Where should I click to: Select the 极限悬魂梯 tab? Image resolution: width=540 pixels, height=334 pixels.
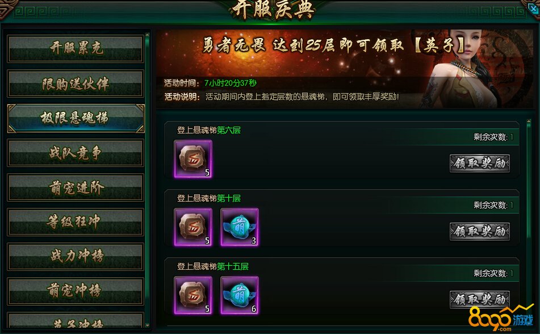76,118
